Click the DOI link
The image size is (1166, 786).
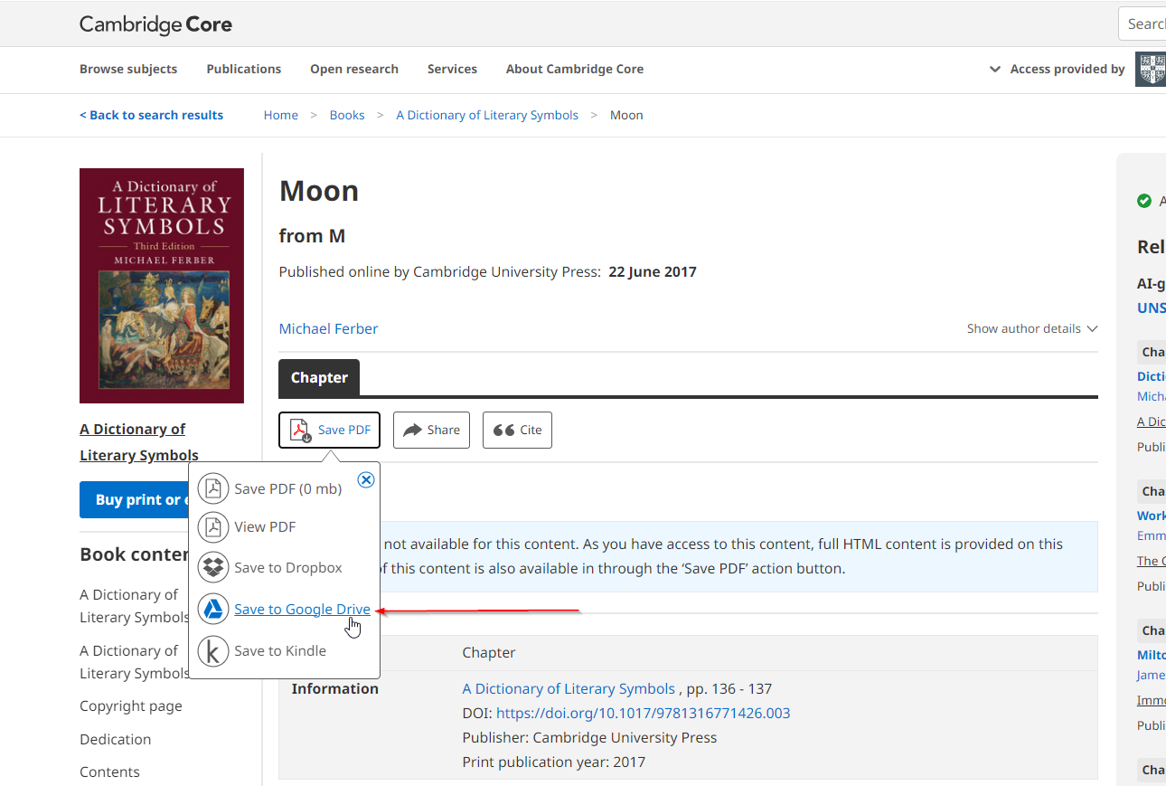pos(643,713)
